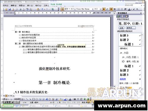Click the font color A button in formatting toolbar
This screenshot has height=111, width=148.
129,9
